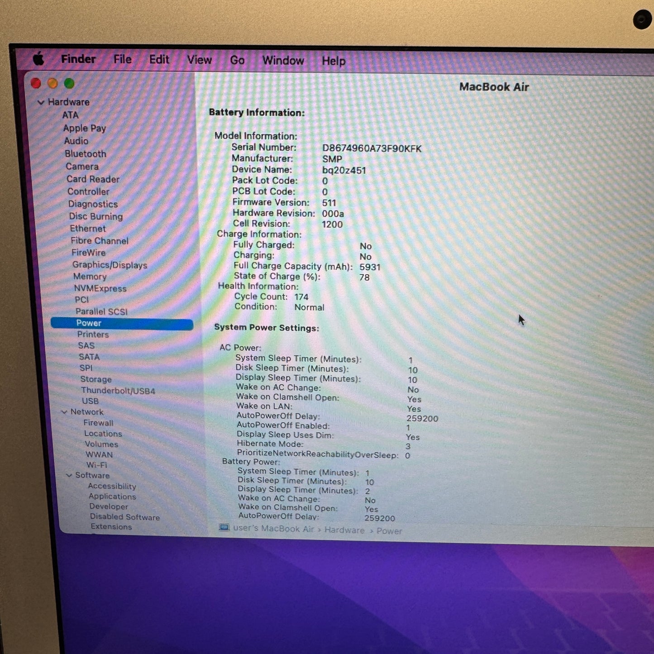The height and width of the screenshot is (654, 654).
Task: Select PCI in sidebar
Action: pos(82,300)
